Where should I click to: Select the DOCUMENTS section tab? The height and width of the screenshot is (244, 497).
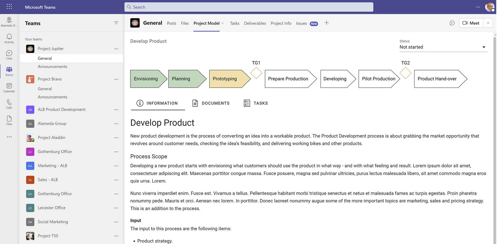coord(211,103)
